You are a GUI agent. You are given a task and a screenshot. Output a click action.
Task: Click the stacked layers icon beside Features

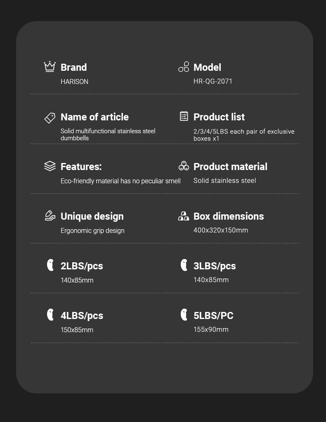[50, 166]
